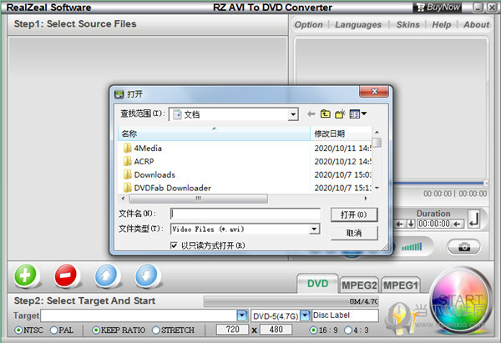Open the Skins menu
This screenshot has width=501, height=343.
pyautogui.click(x=407, y=24)
